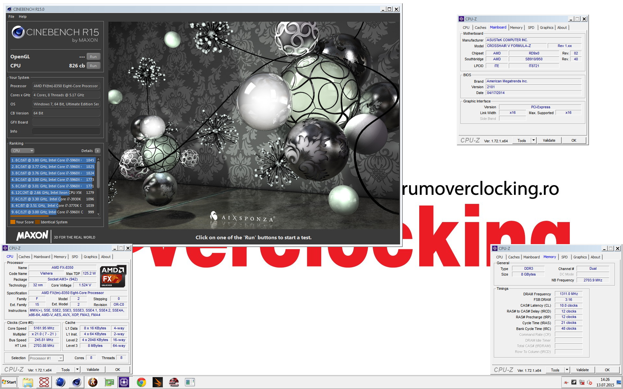Image resolution: width=623 pixels, height=389 pixels.
Task: Click the muted speaker tray icon
Action: click(590, 383)
